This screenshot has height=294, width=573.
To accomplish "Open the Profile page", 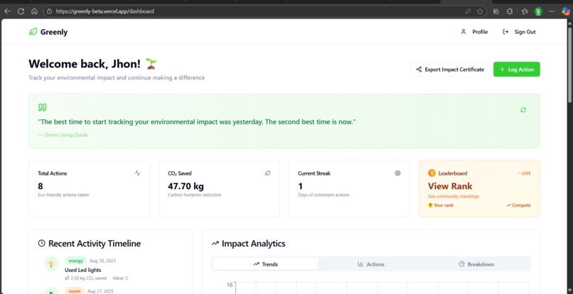I will (474, 32).
